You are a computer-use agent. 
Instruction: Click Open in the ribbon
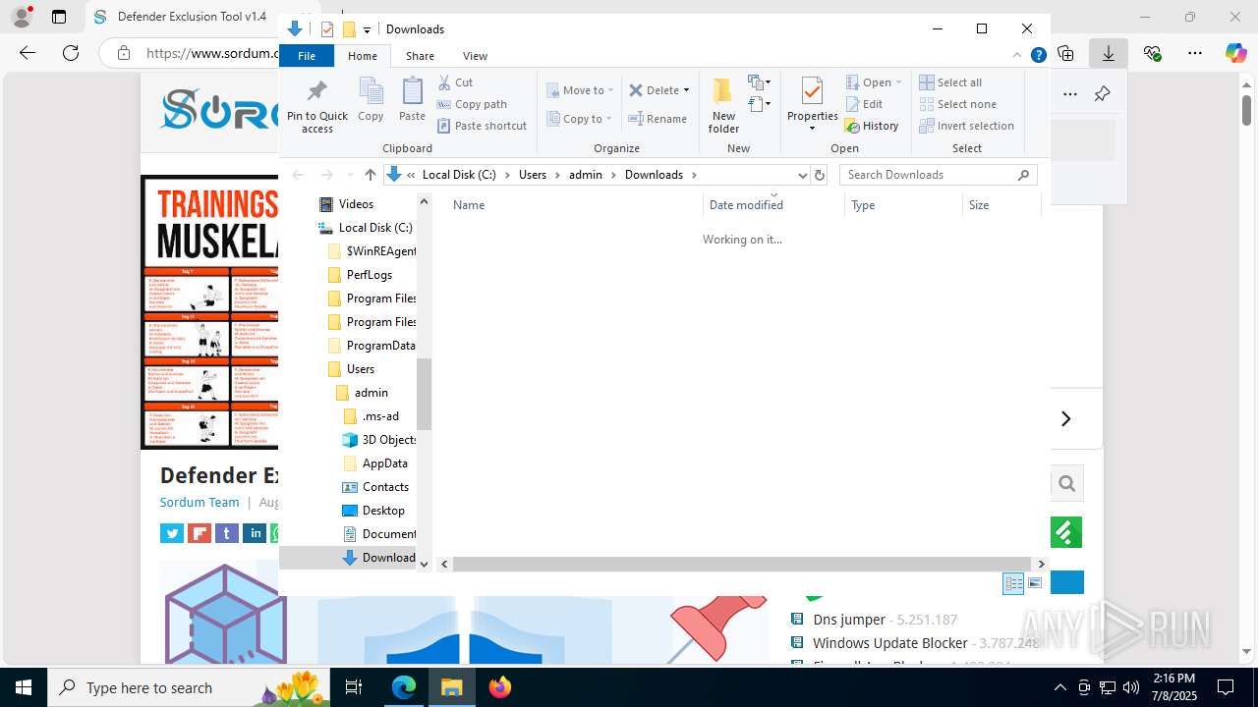868,82
